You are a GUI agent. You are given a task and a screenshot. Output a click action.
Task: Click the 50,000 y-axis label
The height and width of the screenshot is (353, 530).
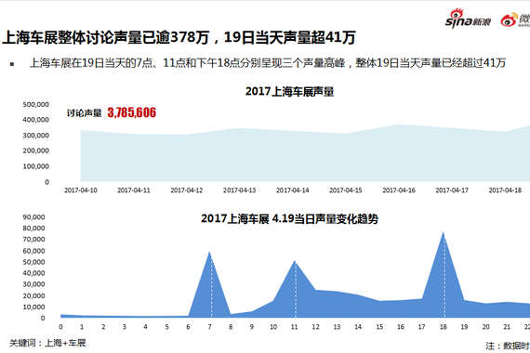pos(33,262)
